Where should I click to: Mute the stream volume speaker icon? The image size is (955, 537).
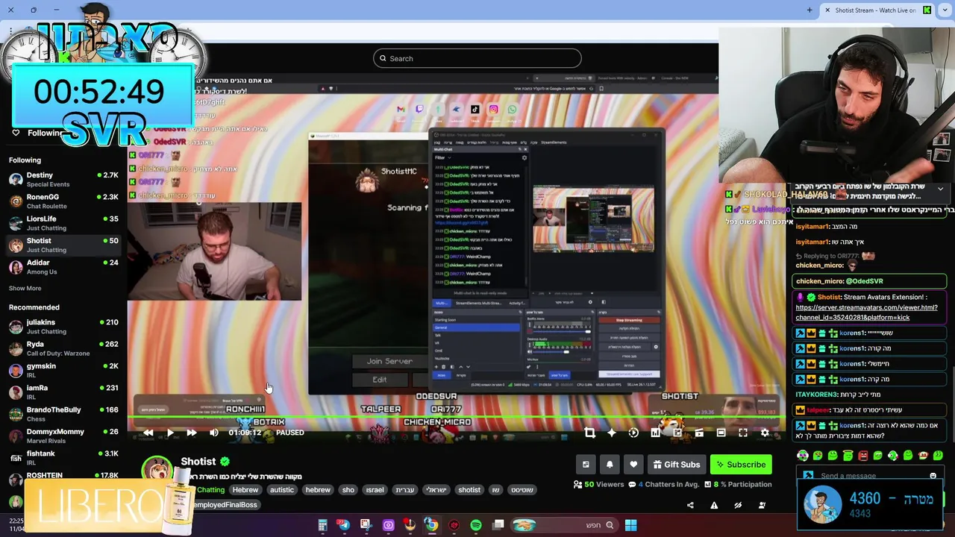tap(214, 433)
